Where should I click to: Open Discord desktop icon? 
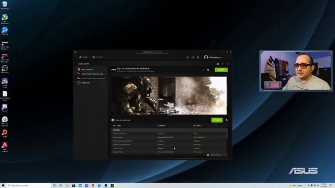coord(5,108)
